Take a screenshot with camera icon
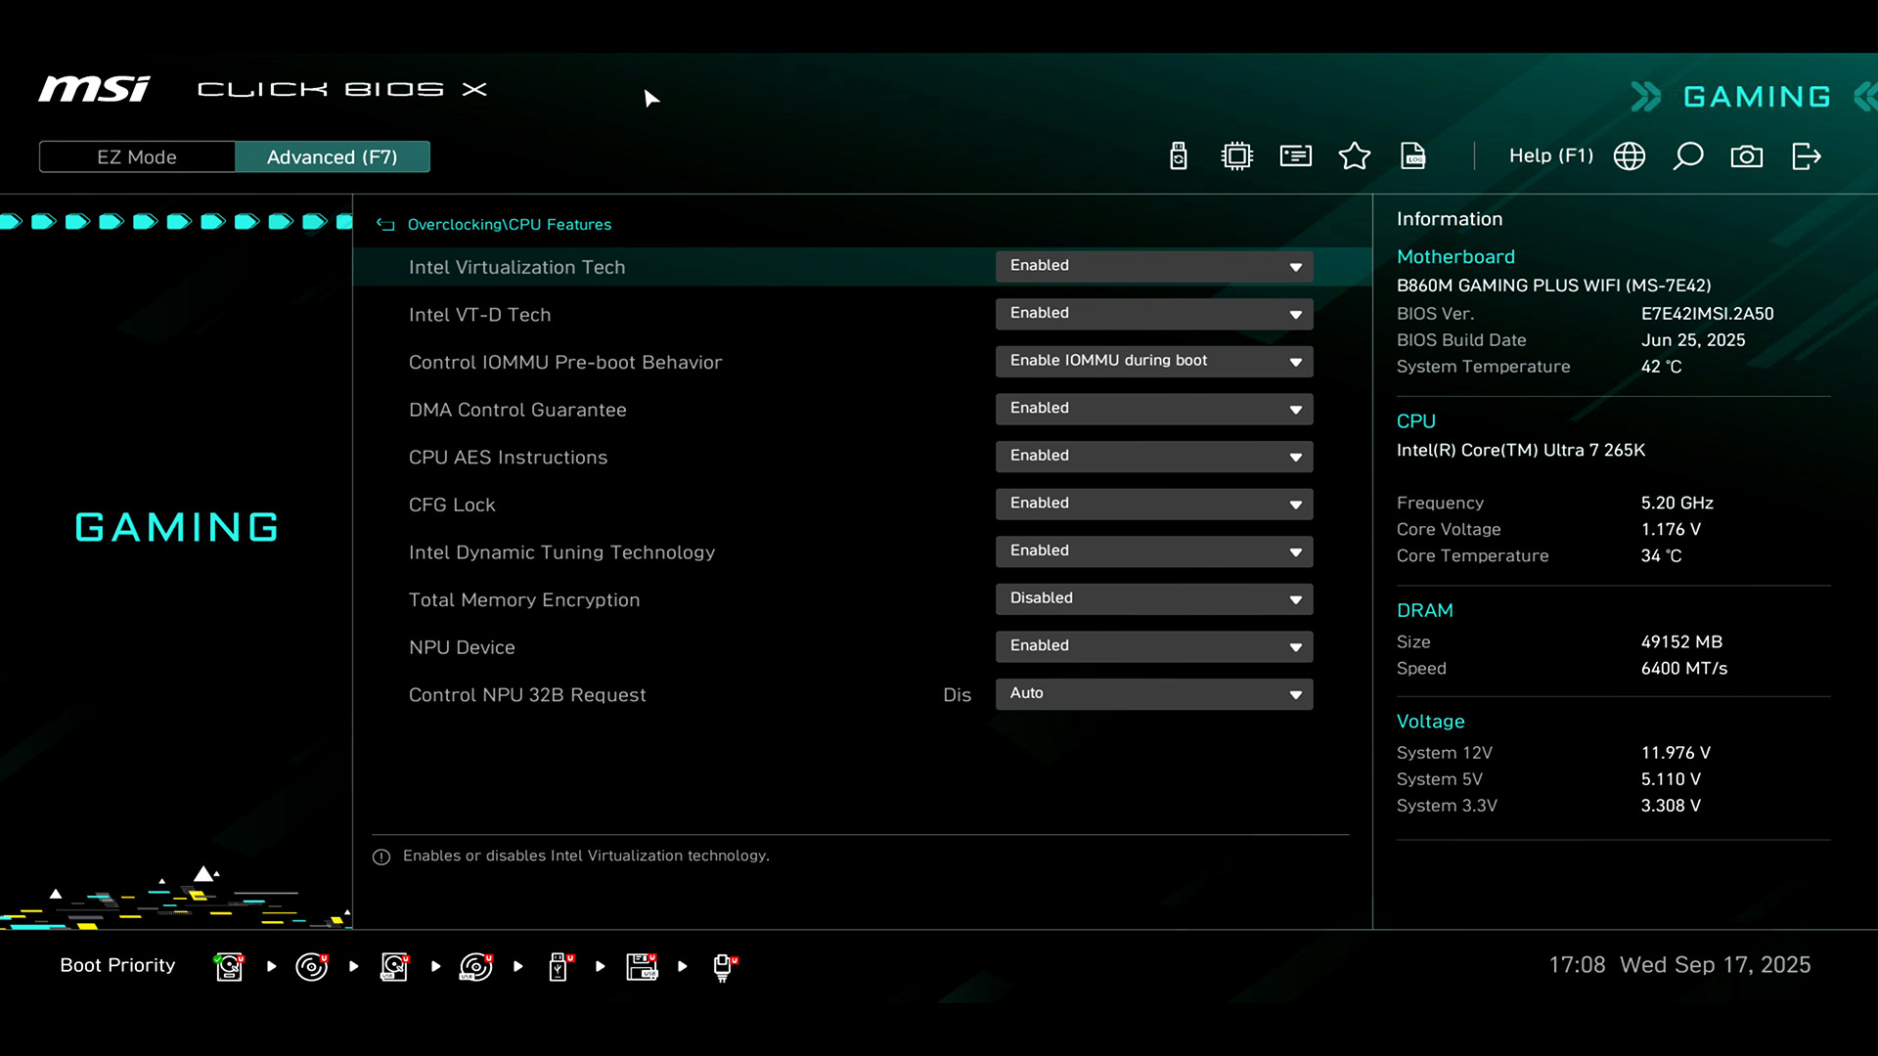 click(1747, 156)
